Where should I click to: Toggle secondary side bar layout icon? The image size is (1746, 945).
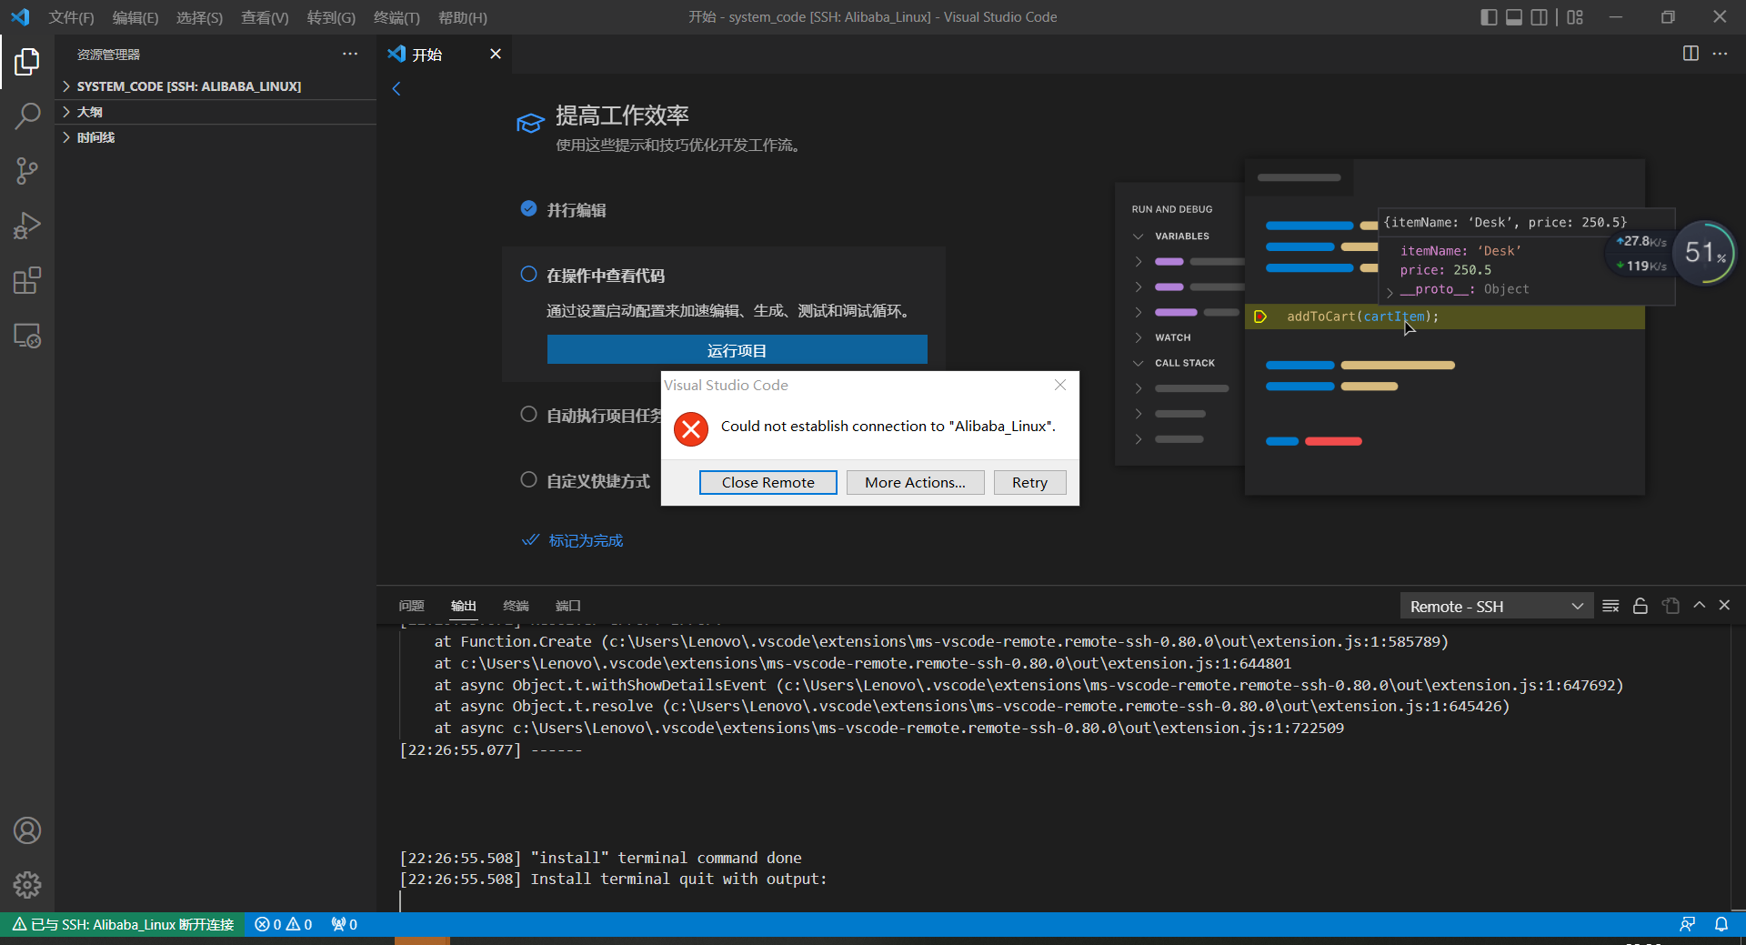pos(1539,17)
